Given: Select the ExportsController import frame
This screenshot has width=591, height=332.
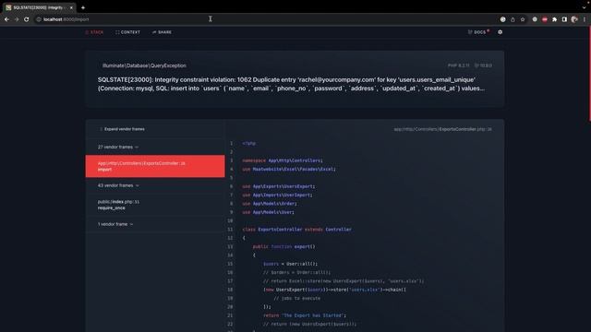Looking at the screenshot, I should 155,166.
